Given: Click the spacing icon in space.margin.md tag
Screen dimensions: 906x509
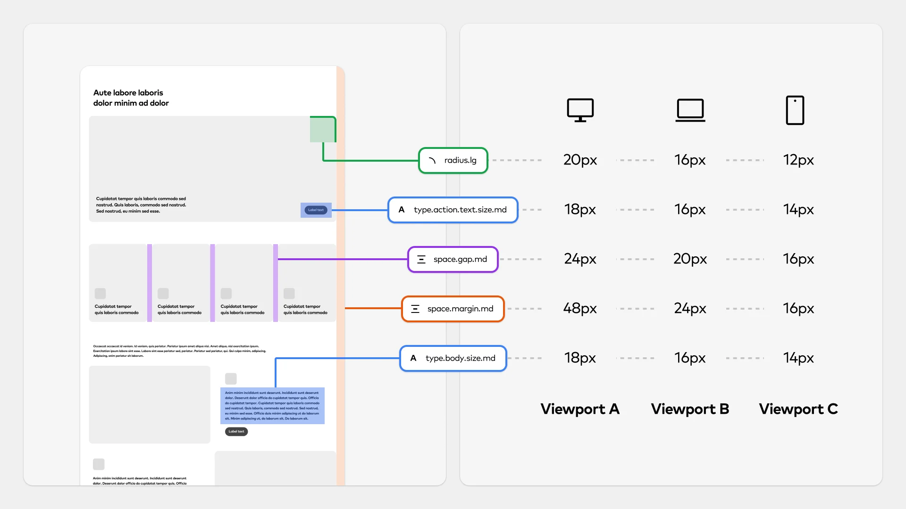Looking at the screenshot, I should click(415, 309).
